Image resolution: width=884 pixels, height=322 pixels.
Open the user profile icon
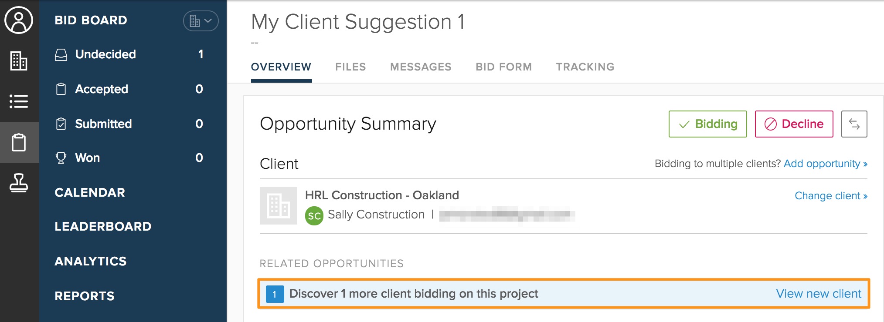pos(19,20)
